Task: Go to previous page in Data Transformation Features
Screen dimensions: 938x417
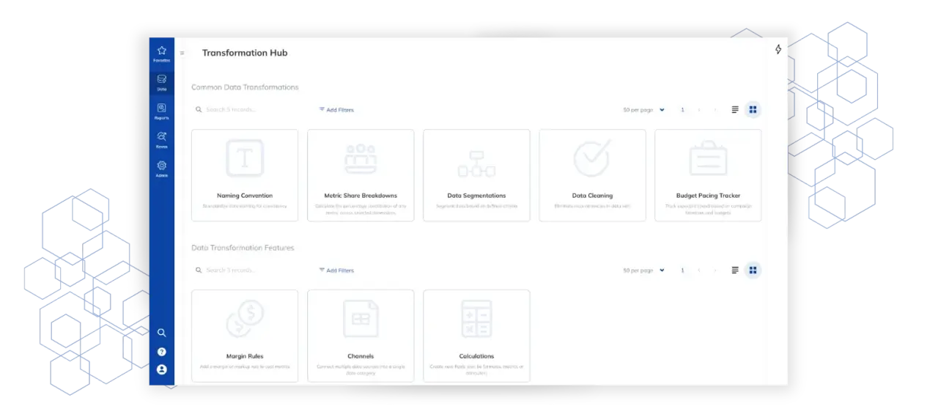Action: 699,270
